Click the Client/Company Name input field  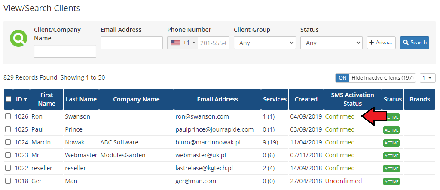(x=65, y=51)
